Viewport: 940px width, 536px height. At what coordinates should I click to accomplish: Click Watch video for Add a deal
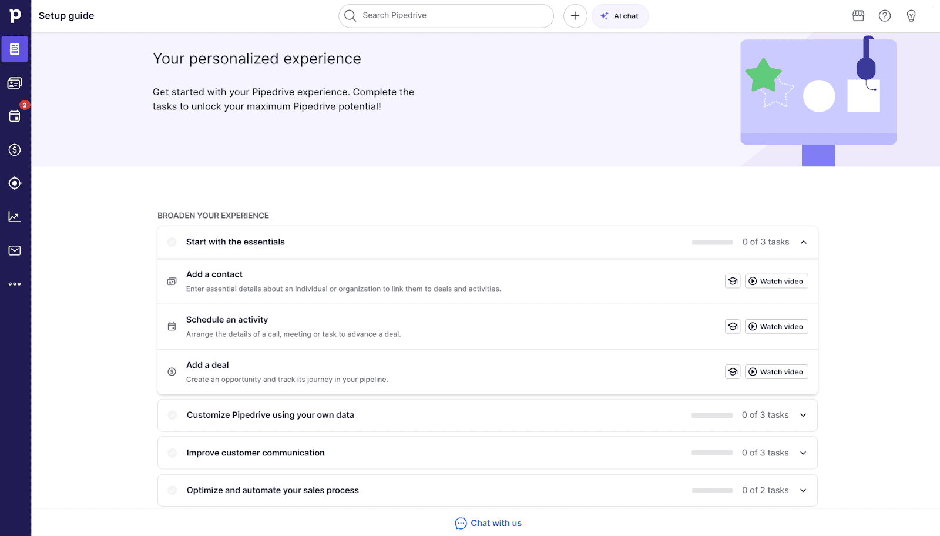776,372
